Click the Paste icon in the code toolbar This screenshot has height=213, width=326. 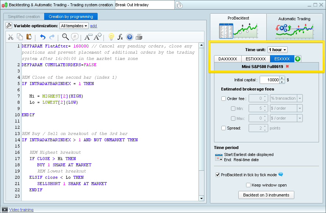(x=30, y=37)
